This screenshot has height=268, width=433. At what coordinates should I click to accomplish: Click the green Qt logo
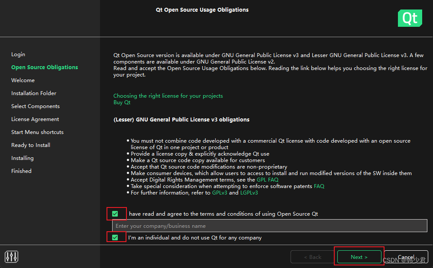[x=410, y=18]
